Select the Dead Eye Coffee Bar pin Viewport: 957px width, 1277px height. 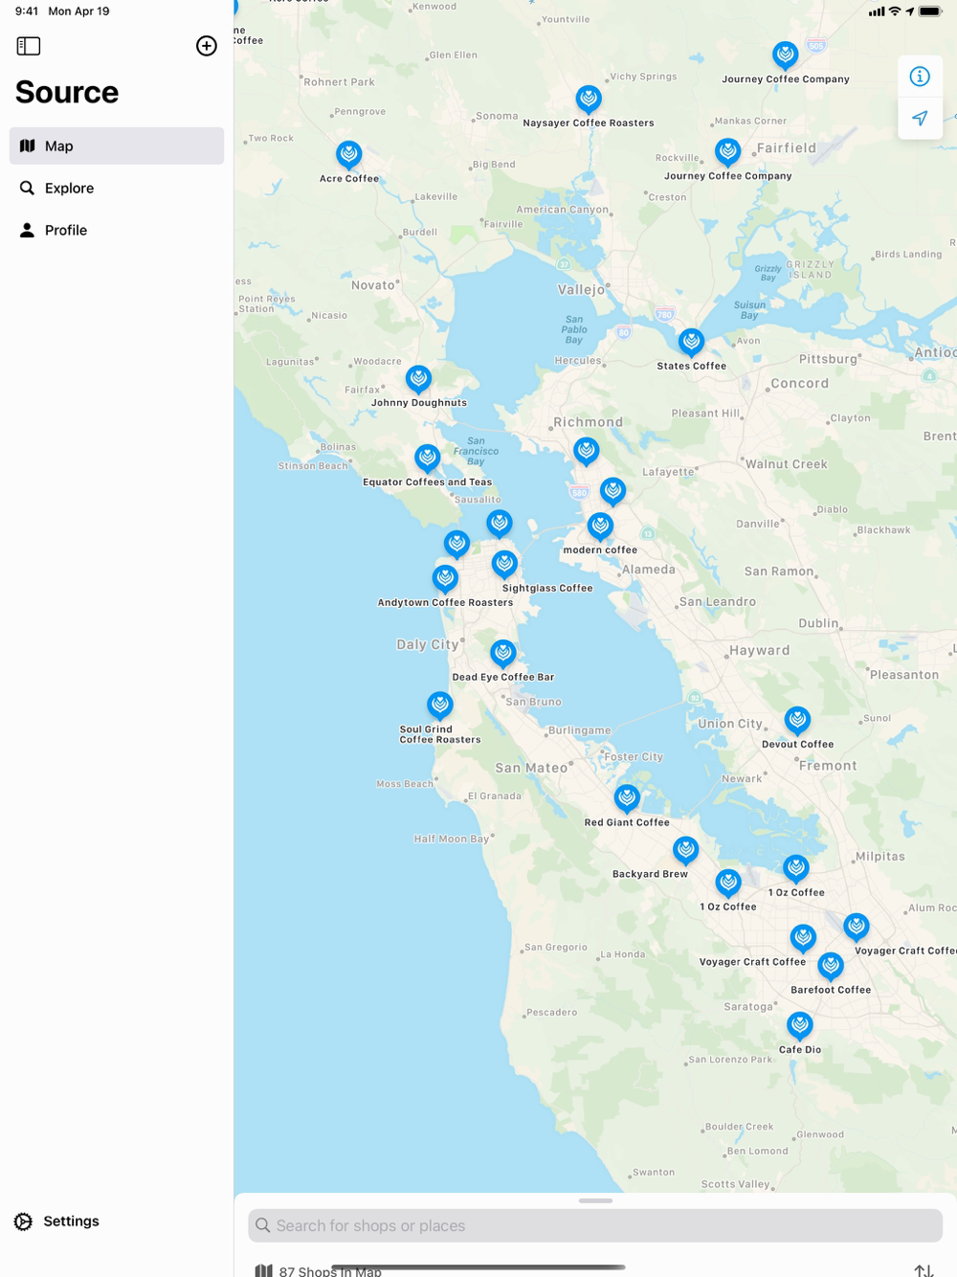point(502,653)
